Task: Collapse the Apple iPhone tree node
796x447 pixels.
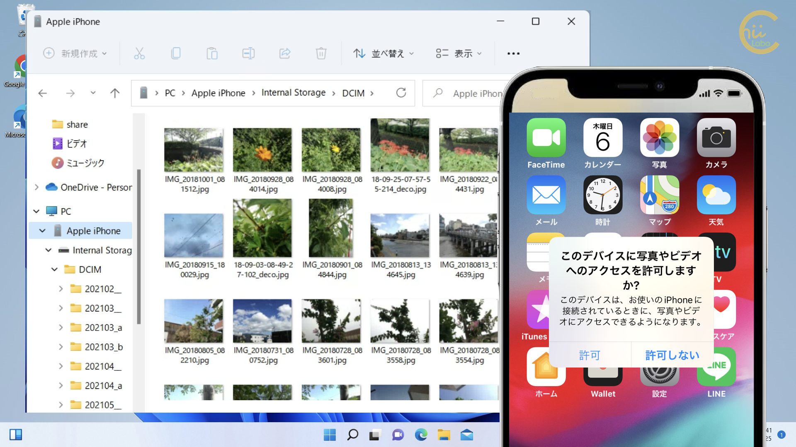Action: click(42, 231)
